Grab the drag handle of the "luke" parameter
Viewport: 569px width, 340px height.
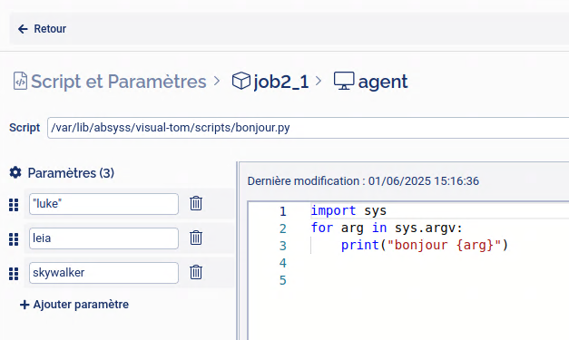tap(14, 205)
